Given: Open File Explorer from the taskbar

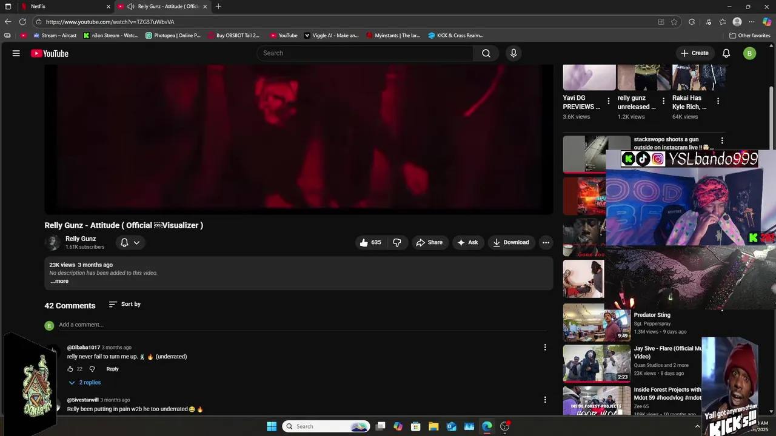Looking at the screenshot, I should tap(433, 426).
